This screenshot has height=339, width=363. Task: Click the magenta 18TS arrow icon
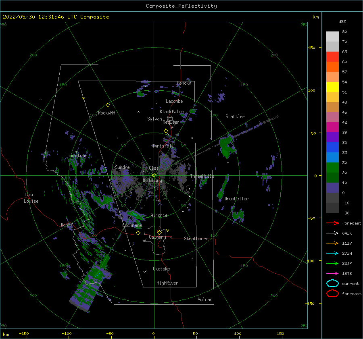pyautogui.click(x=332, y=274)
